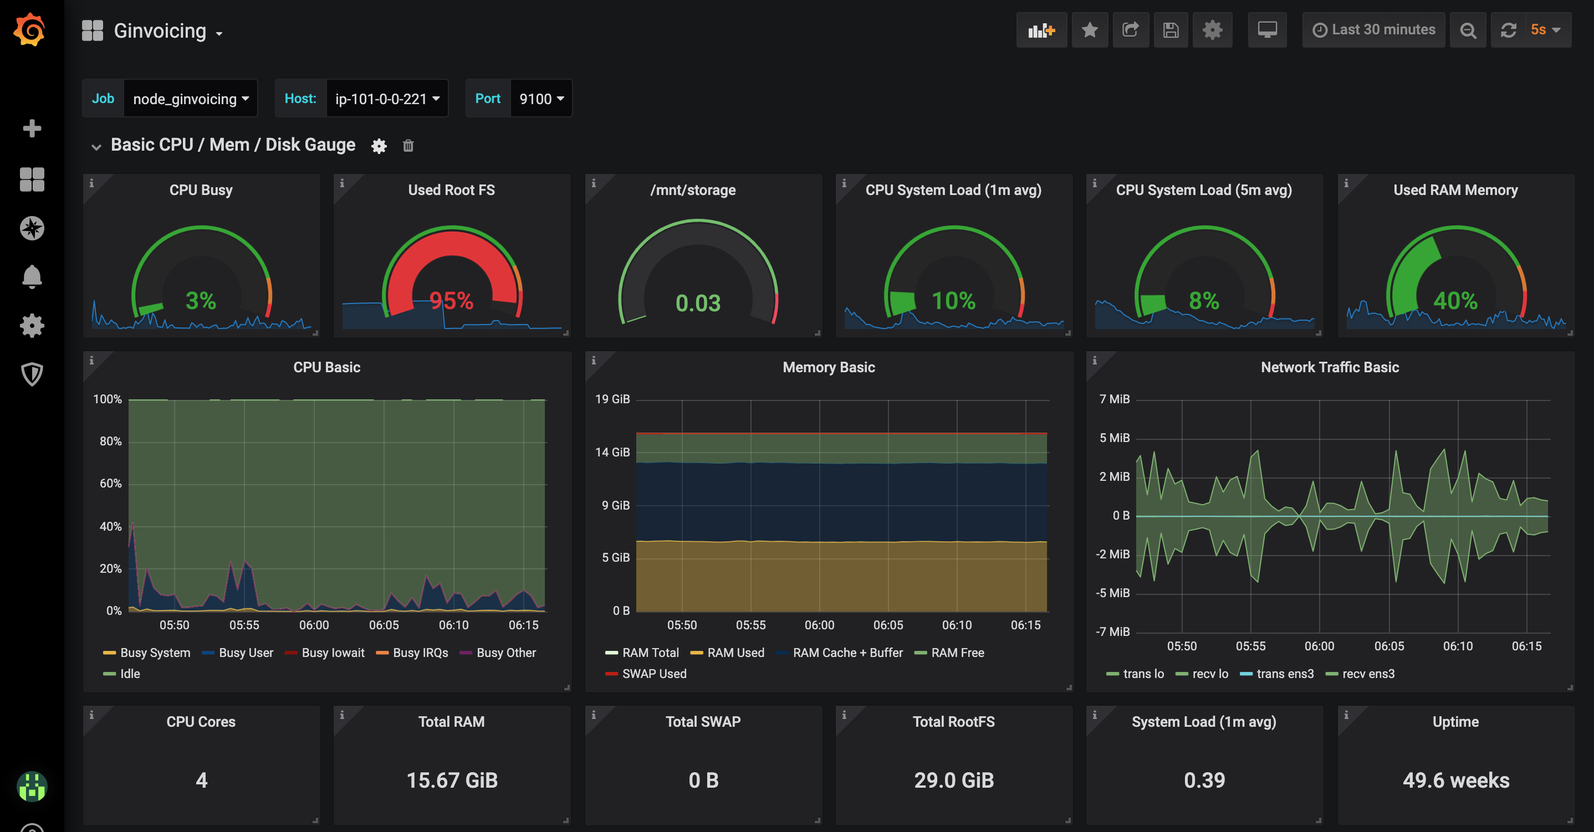Click the TV kiosk mode icon
The image size is (1594, 832).
pyautogui.click(x=1266, y=29)
